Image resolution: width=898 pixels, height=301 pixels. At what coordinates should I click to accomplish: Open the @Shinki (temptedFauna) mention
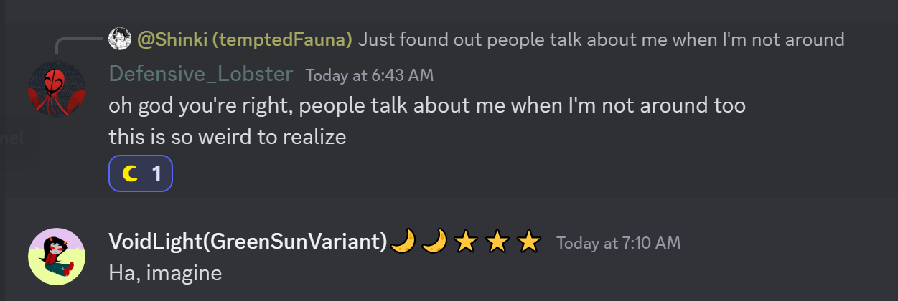(245, 39)
